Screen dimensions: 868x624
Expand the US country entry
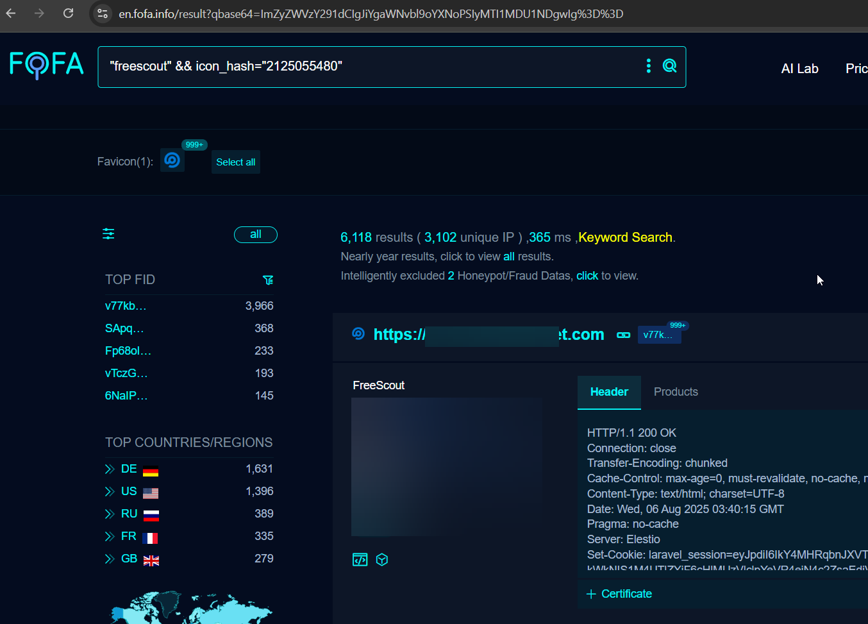coord(110,492)
